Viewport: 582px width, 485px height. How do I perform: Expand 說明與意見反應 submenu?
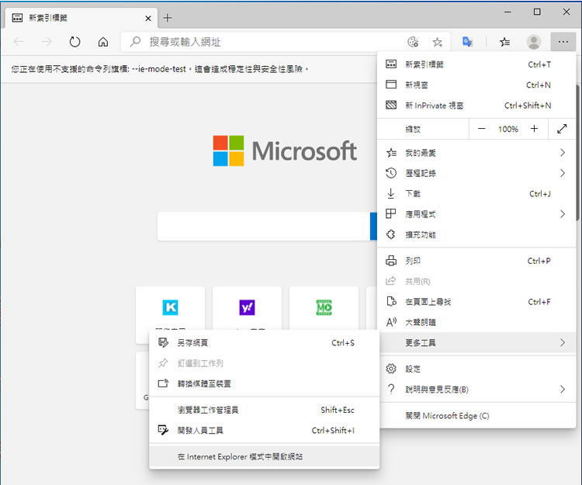pyautogui.click(x=562, y=390)
